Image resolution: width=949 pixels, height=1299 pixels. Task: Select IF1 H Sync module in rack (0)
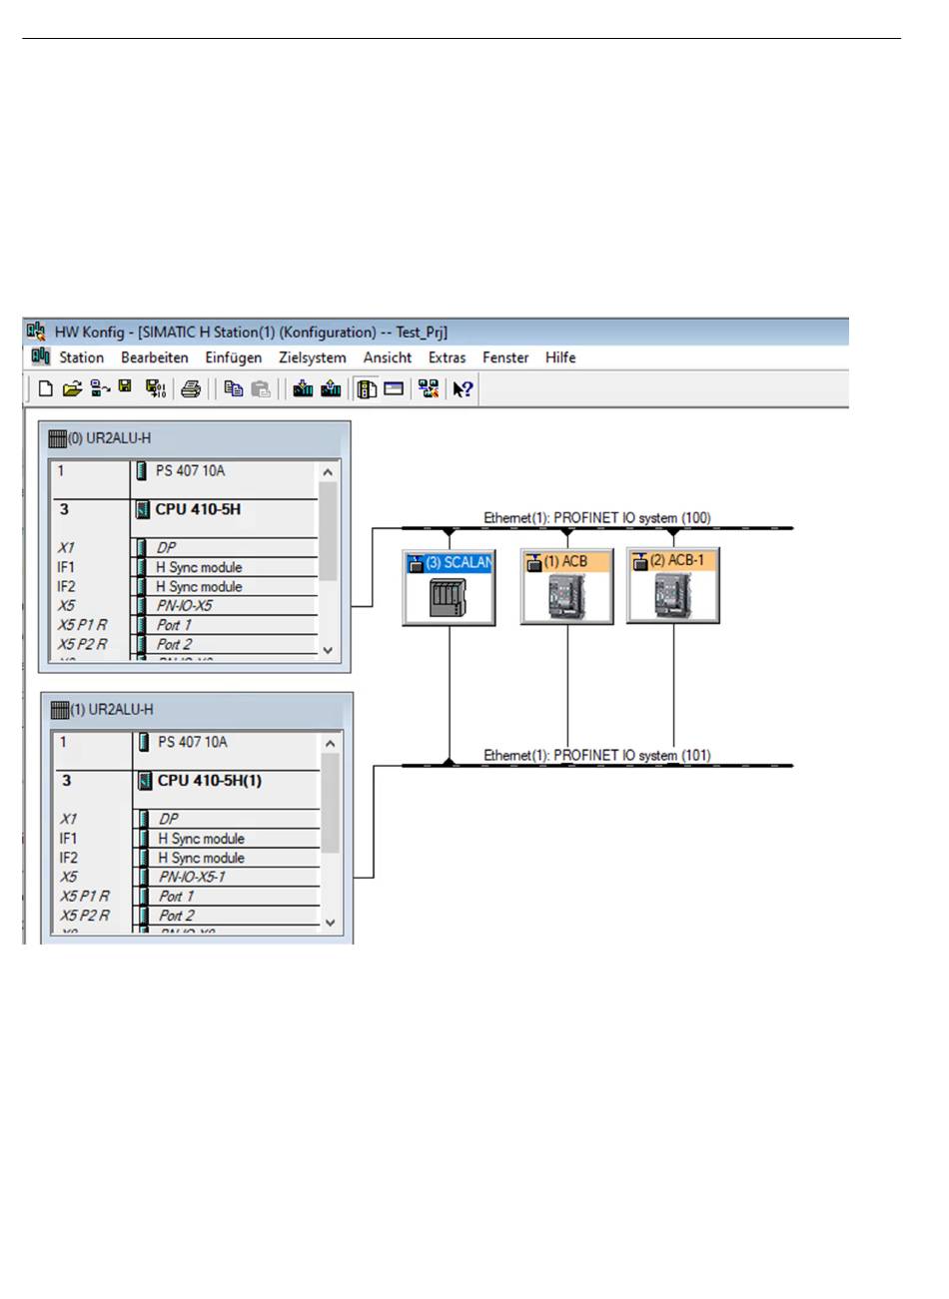click(184, 567)
